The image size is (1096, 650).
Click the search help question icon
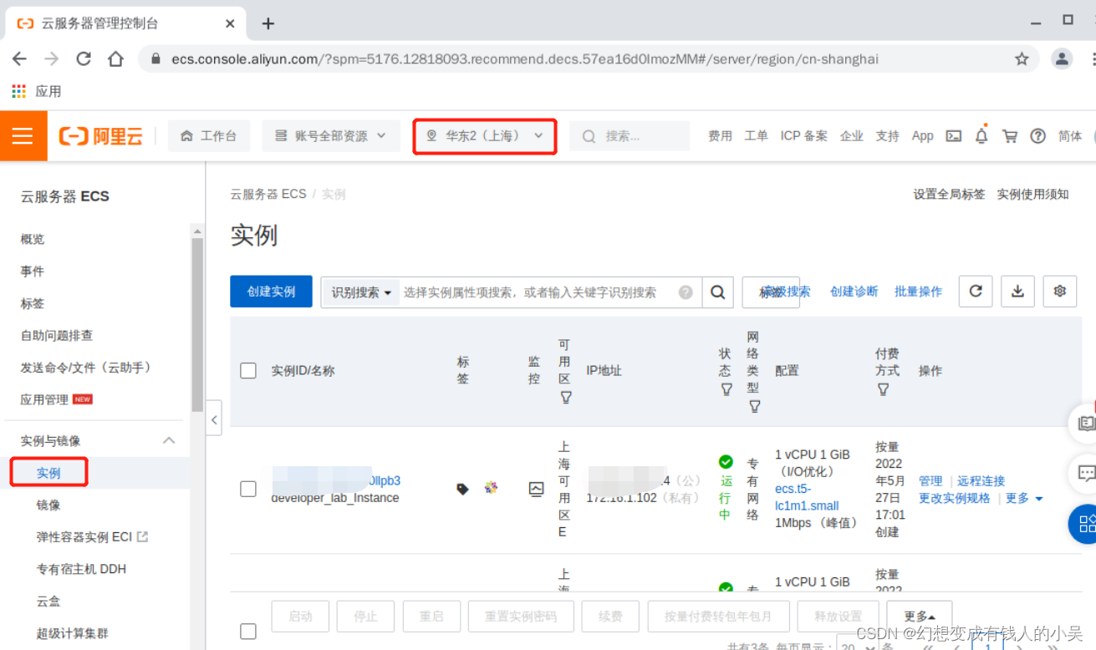click(x=686, y=292)
